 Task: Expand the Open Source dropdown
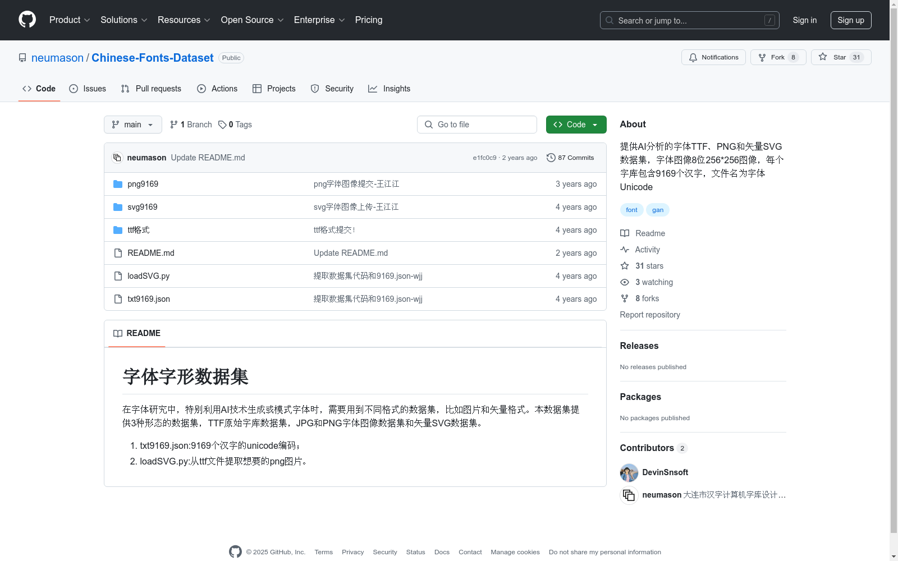(x=252, y=20)
